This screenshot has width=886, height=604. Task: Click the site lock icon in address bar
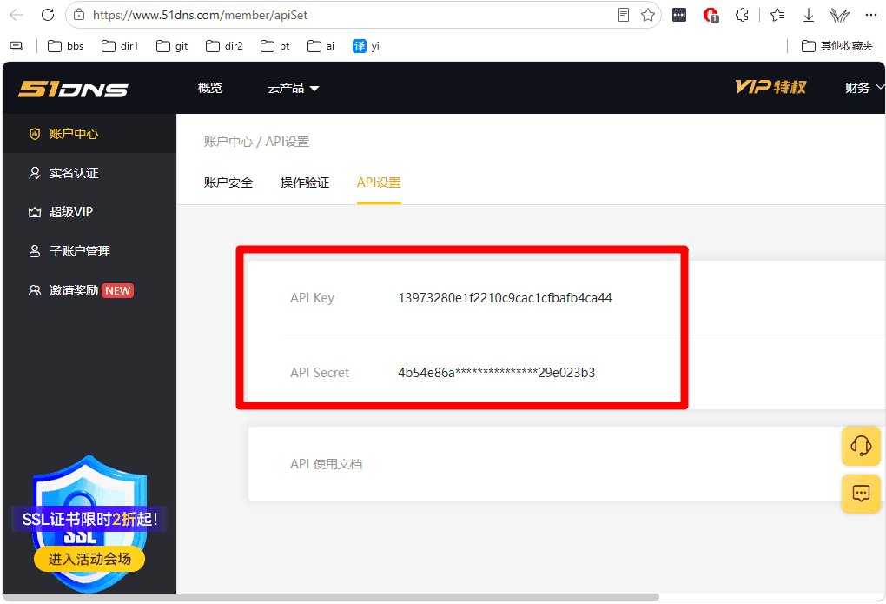coord(79,15)
